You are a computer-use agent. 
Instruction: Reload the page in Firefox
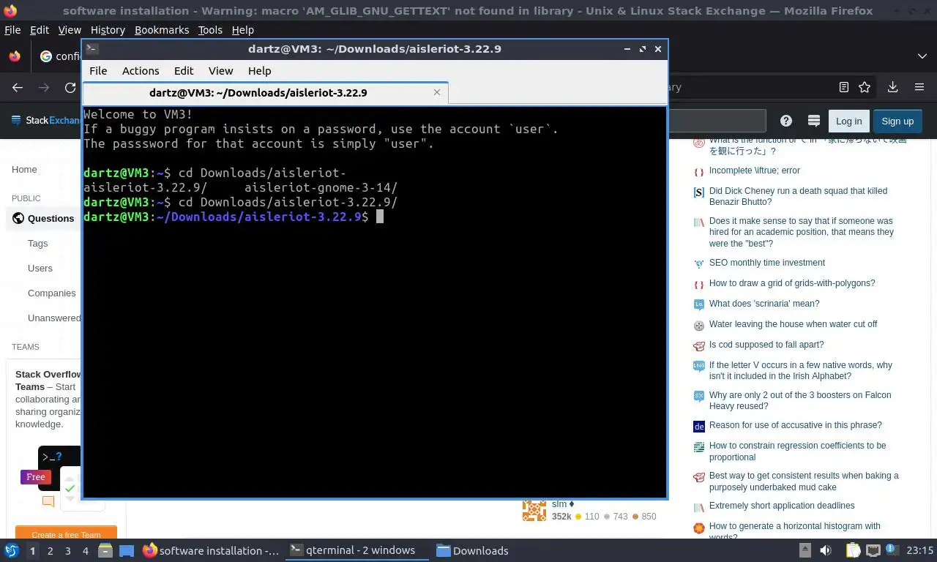pos(70,87)
